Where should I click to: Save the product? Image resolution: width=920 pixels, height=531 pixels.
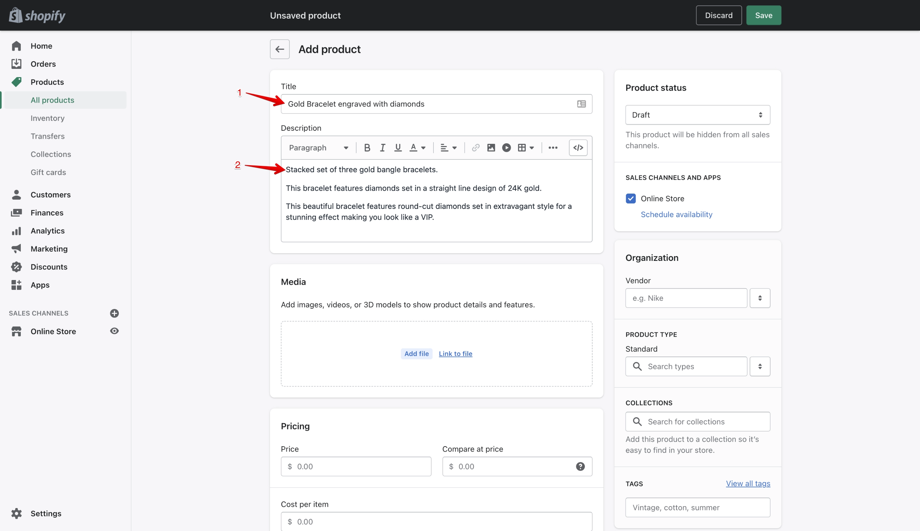763,15
